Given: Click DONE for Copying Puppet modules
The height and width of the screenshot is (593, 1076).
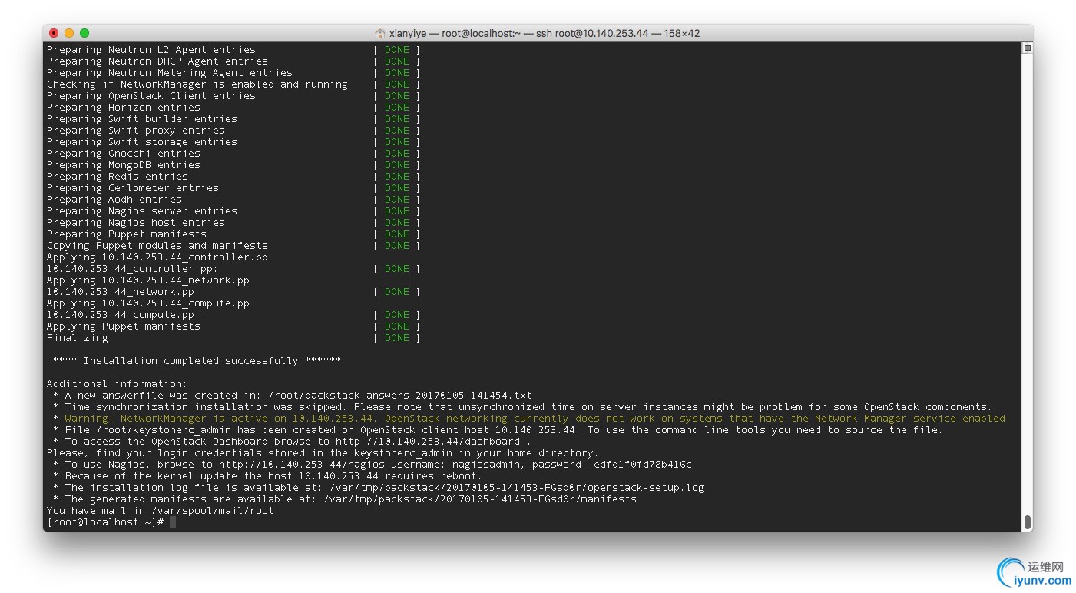Looking at the screenshot, I should [397, 246].
